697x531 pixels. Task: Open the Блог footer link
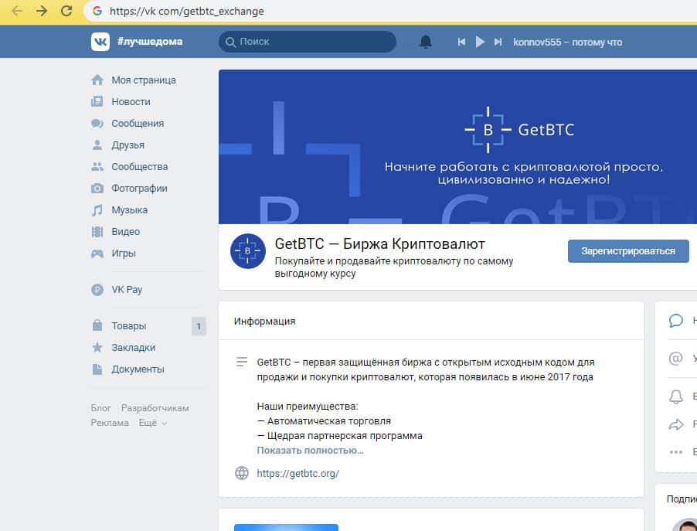click(100, 408)
